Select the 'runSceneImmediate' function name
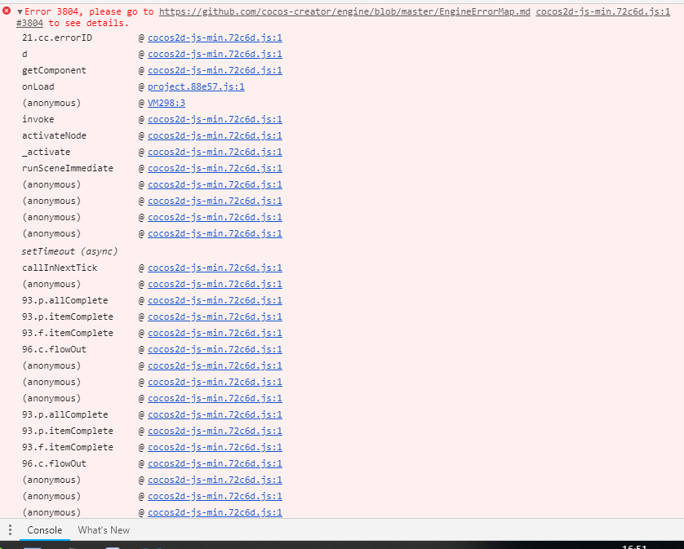This screenshot has width=684, height=549. pos(68,168)
